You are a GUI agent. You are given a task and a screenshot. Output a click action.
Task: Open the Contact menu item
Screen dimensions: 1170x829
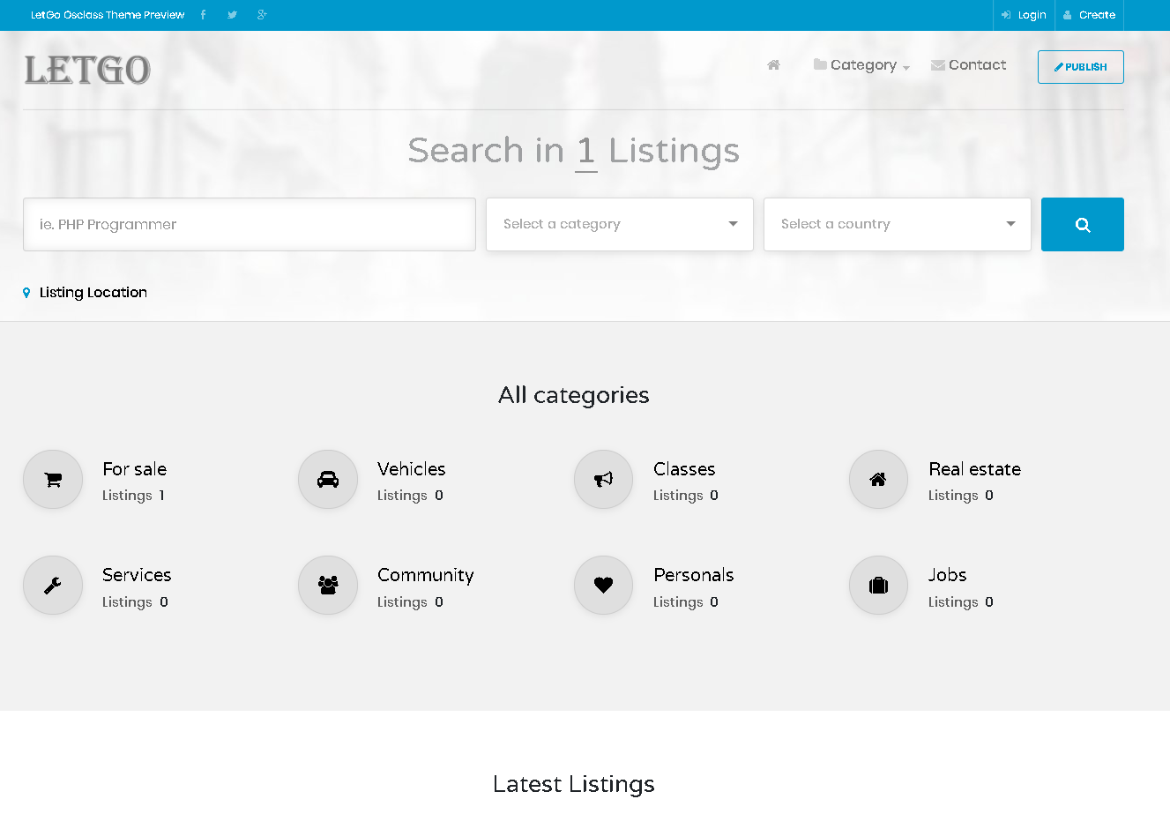click(x=969, y=65)
